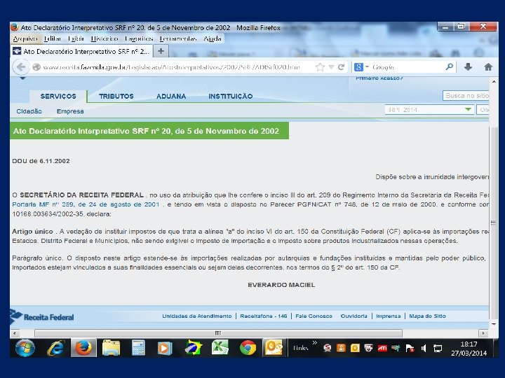Open the Brazil flag application on the taskbar
Screen dimensions: 505x378
(x=194, y=348)
